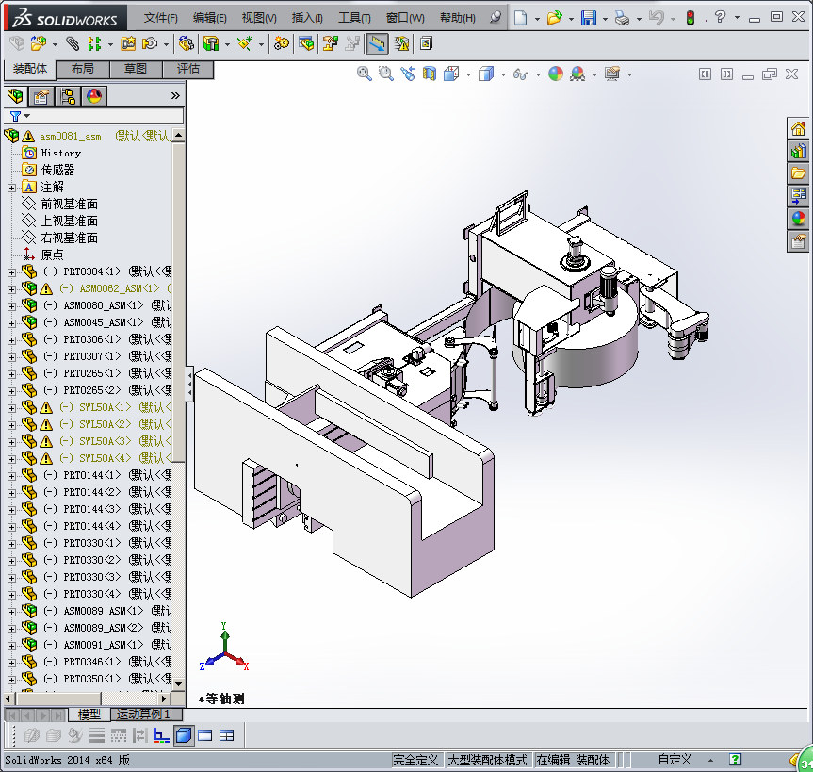Image resolution: width=813 pixels, height=772 pixels.
Task: Select PRT0350<1> in the tree
Action: (92, 679)
